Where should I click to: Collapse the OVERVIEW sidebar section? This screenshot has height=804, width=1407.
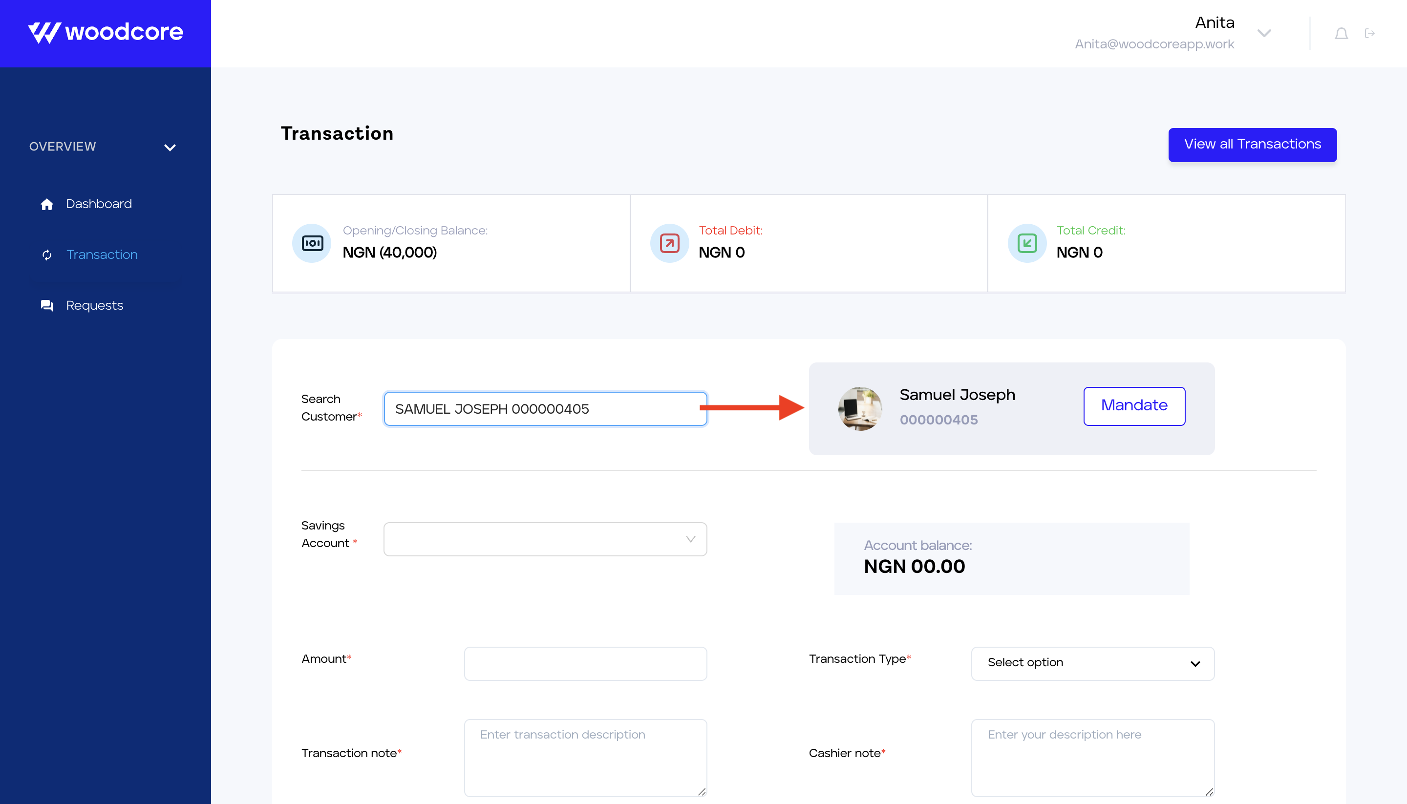(x=170, y=148)
